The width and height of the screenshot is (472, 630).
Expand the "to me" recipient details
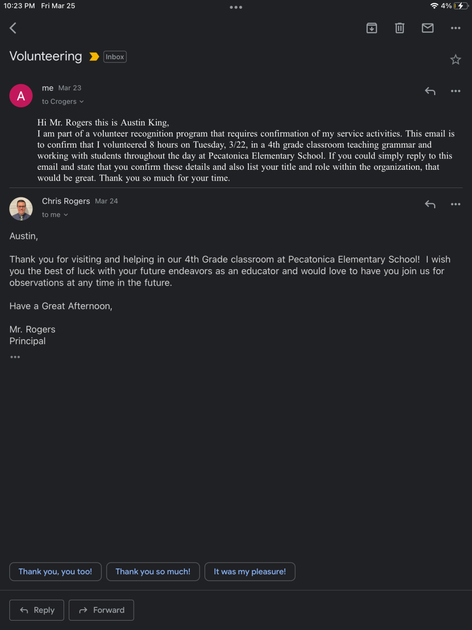click(55, 215)
